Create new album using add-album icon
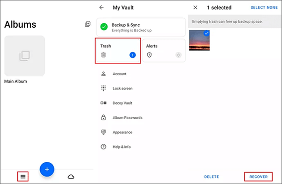282x184 pixels. [x=88, y=24]
